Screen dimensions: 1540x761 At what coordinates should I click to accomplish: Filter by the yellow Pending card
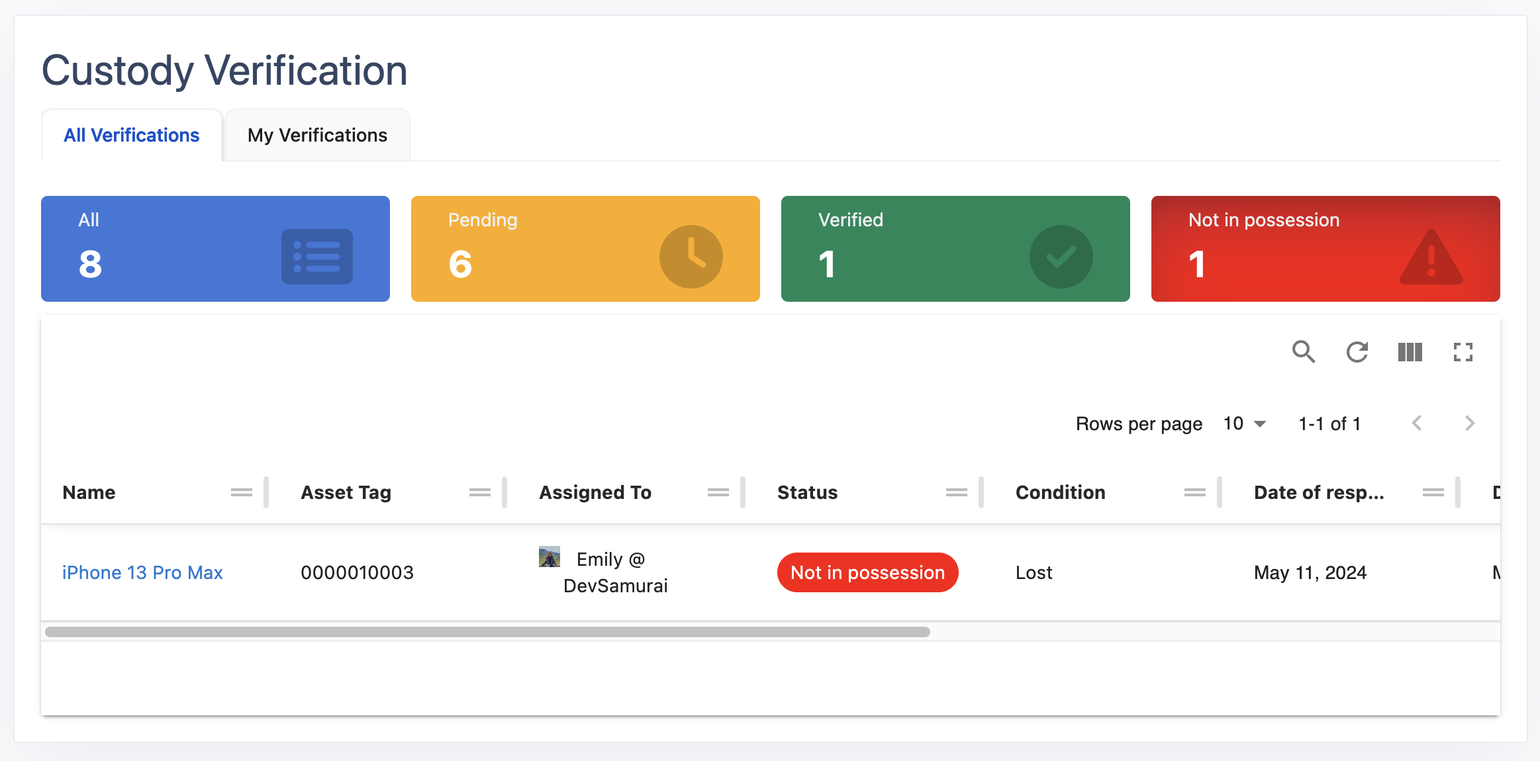tap(585, 249)
